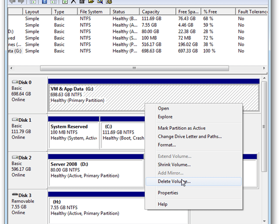Click the yellow open-folder toolbar icon
Viewport: 279px width, 224px height.
[91, 2]
